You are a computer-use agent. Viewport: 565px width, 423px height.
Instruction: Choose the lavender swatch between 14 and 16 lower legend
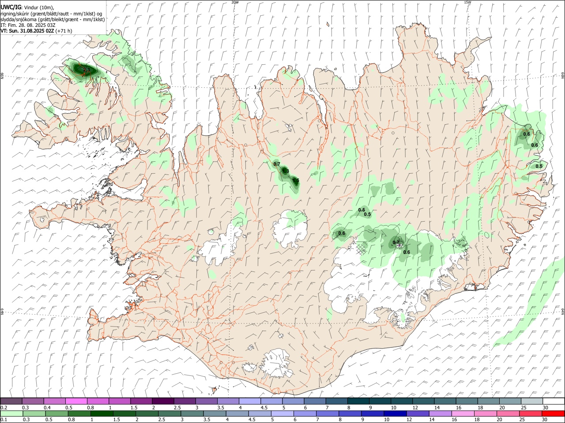pos(441,413)
